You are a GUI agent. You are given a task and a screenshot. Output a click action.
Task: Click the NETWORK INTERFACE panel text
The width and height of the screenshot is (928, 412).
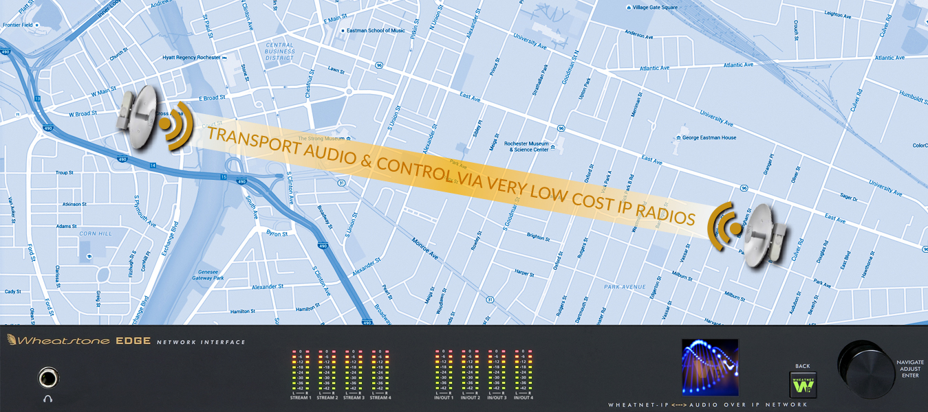201,342
